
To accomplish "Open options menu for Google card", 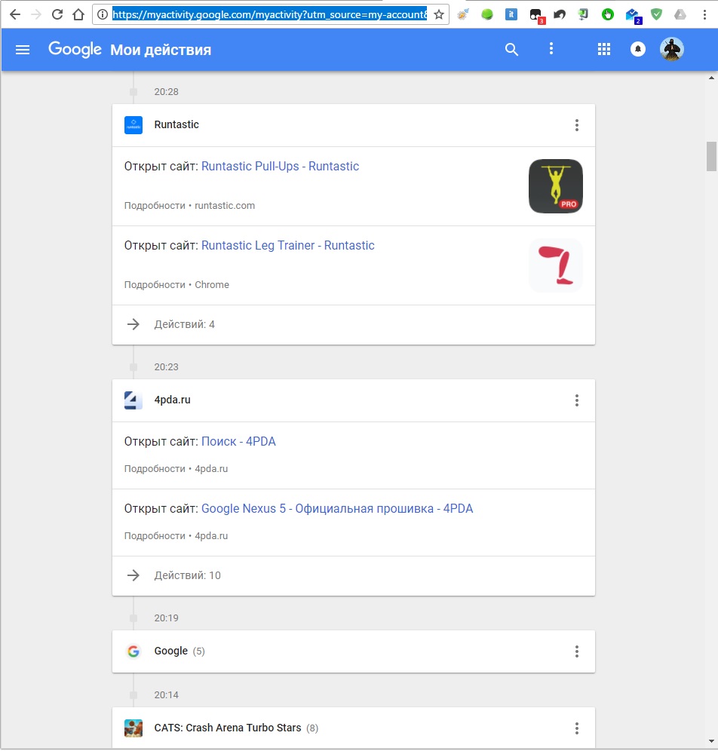I will [x=577, y=651].
